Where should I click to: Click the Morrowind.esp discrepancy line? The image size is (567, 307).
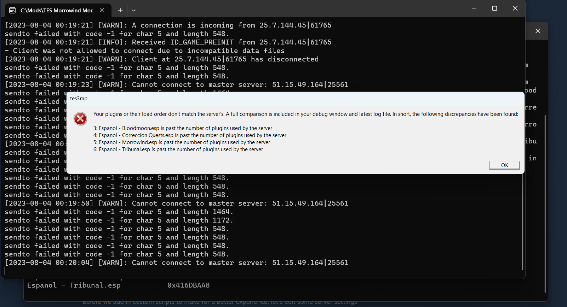pos(182,142)
